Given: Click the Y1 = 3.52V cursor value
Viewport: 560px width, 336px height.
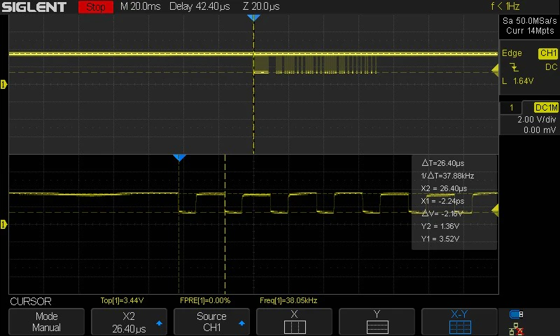Looking at the screenshot, I should coord(440,239).
